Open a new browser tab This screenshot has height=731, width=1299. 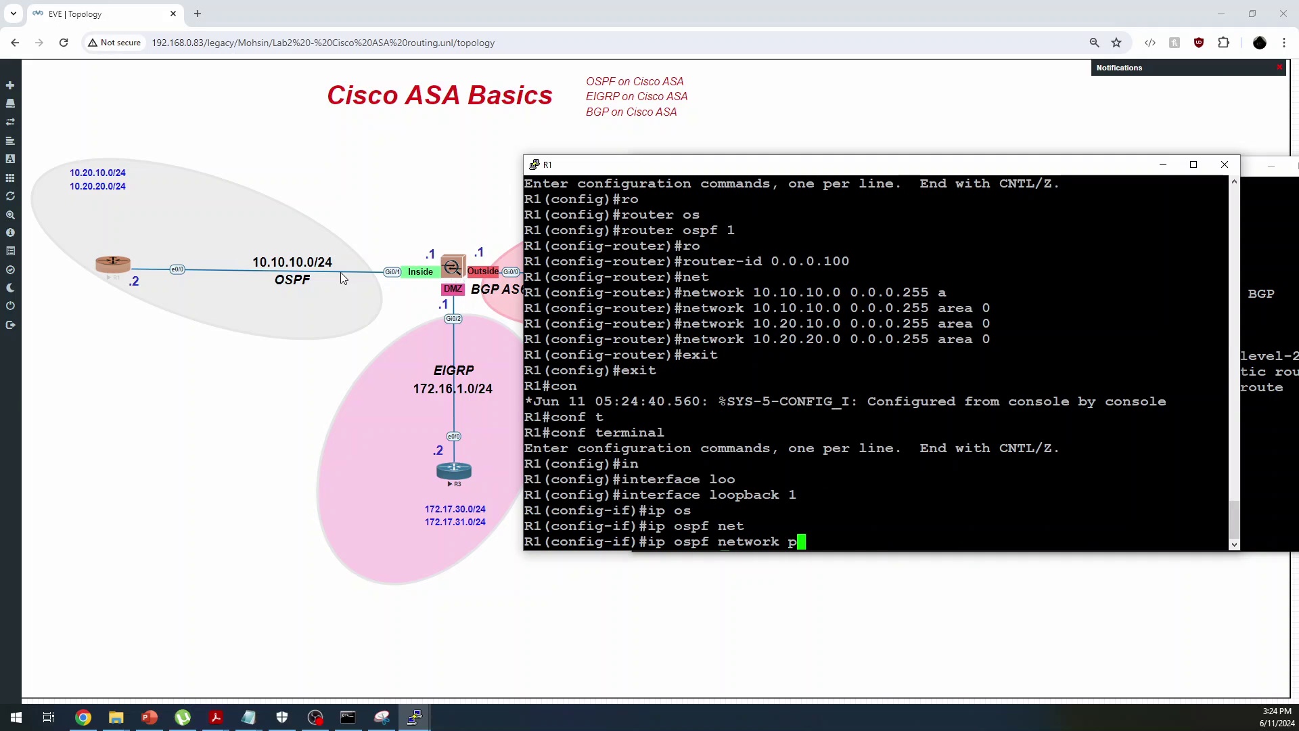pos(198,14)
